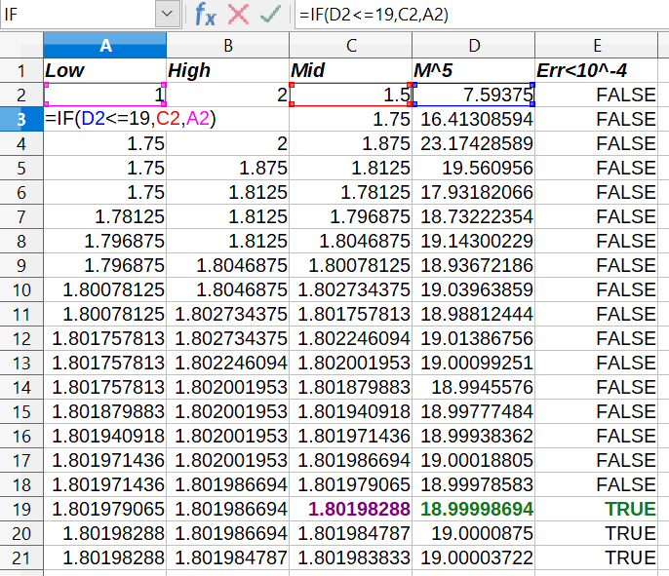
Task: Click purple cell C19 showing 1.80198288
Action: pos(351,509)
